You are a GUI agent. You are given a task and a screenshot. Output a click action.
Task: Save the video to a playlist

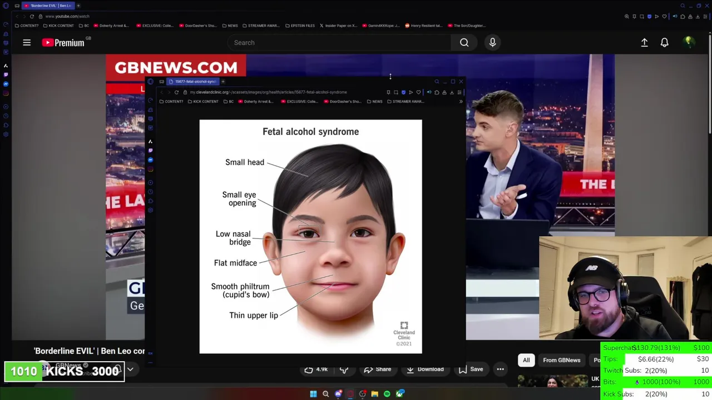(471, 369)
